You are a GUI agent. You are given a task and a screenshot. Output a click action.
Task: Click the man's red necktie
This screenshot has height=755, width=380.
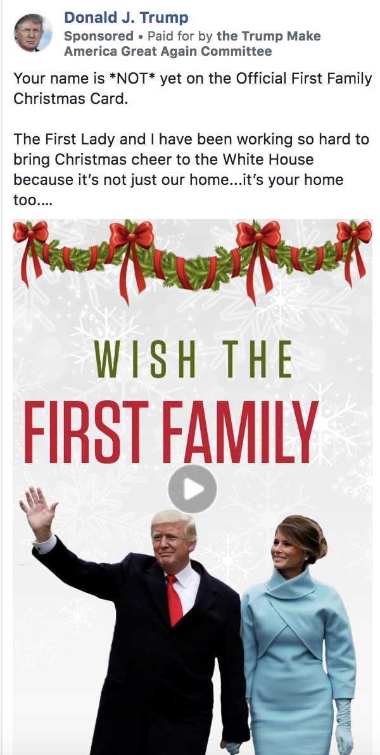(174, 600)
